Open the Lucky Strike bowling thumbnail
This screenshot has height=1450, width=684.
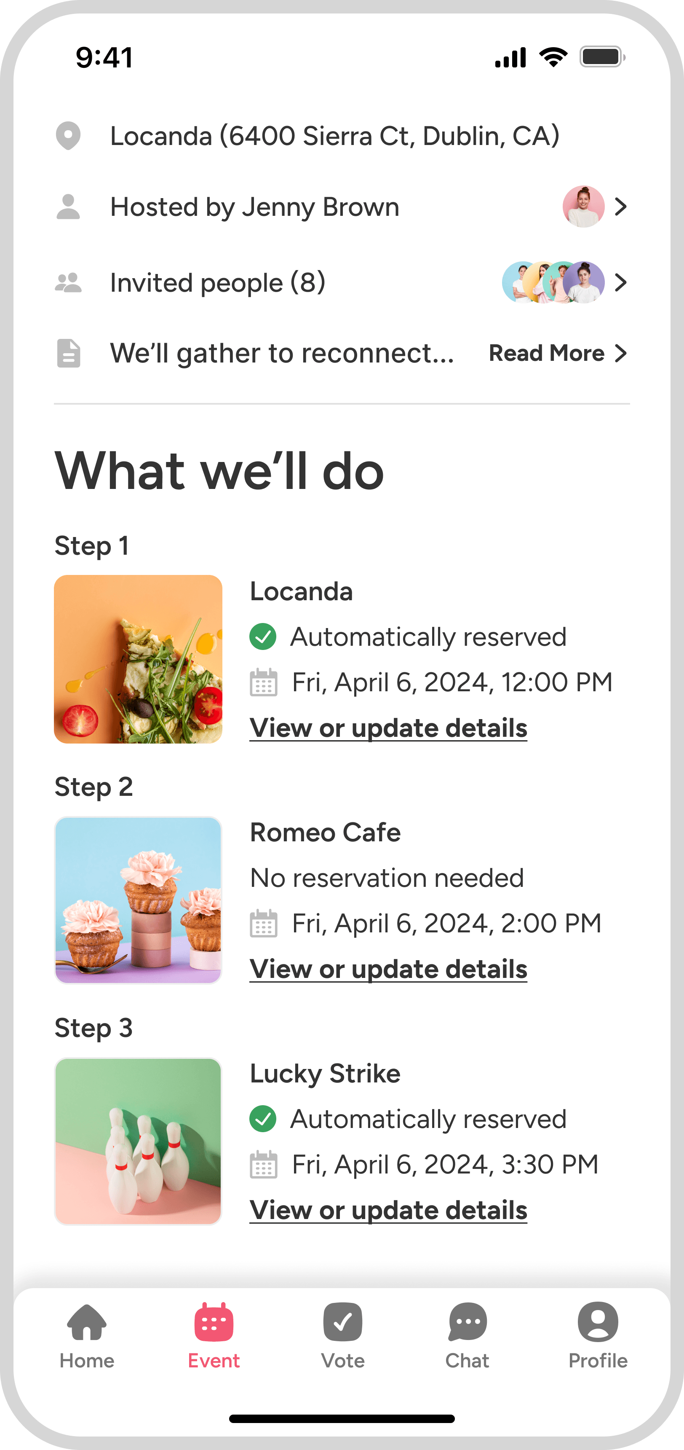click(x=139, y=1141)
